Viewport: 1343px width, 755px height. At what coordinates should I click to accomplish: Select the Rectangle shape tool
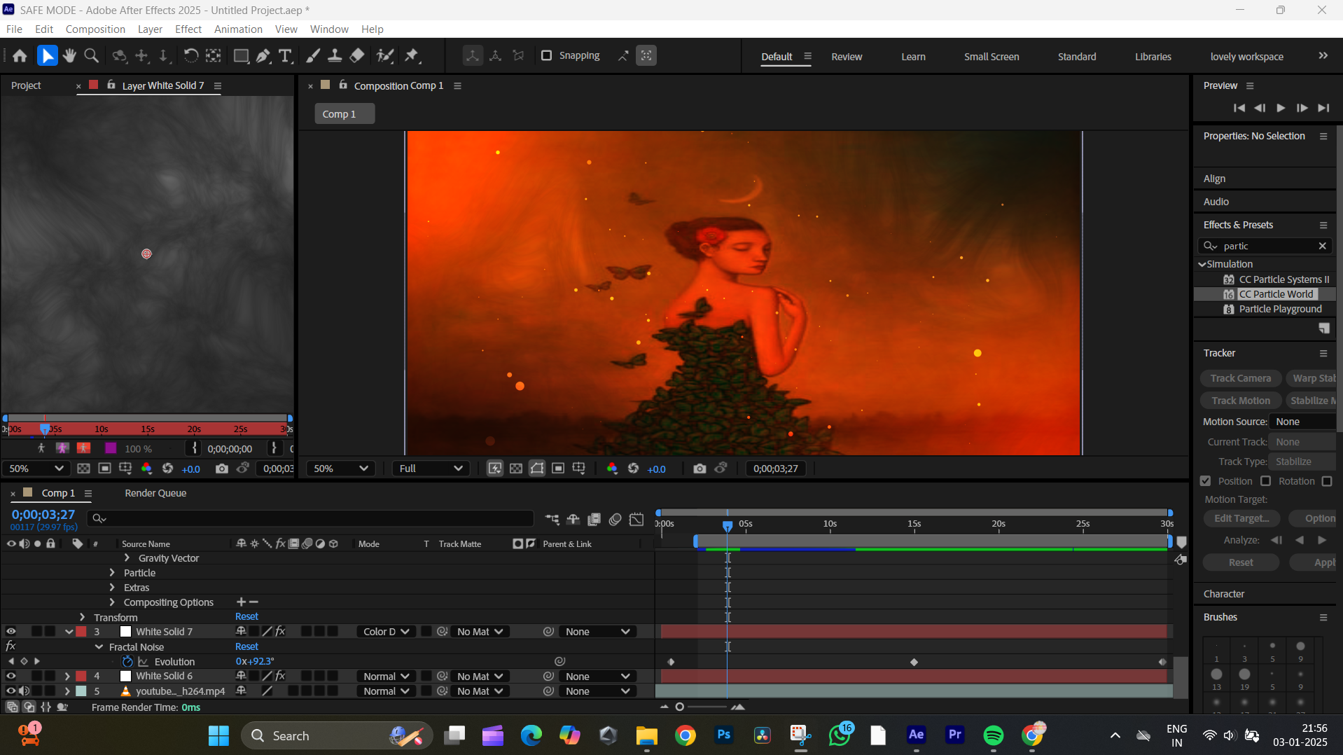(241, 56)
